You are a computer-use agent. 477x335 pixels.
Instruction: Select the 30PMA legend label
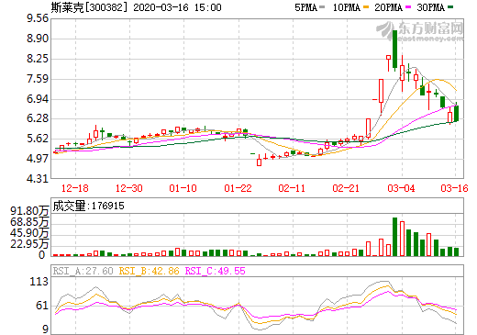pos(430,7)
